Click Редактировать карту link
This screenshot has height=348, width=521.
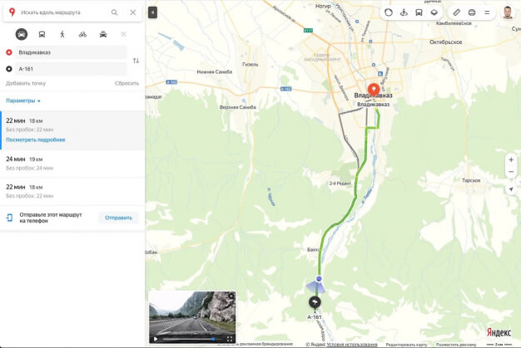pos(406,345)
